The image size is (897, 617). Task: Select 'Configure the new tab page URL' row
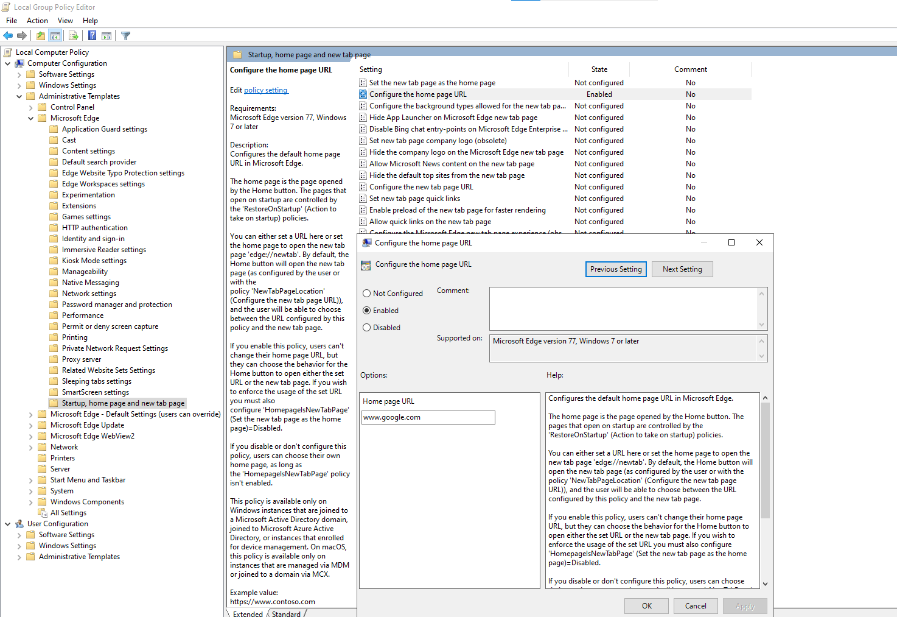(x=554, y=187)
